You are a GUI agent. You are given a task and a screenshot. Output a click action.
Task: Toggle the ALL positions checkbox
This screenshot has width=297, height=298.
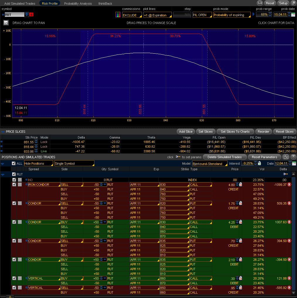coord(14,163)
